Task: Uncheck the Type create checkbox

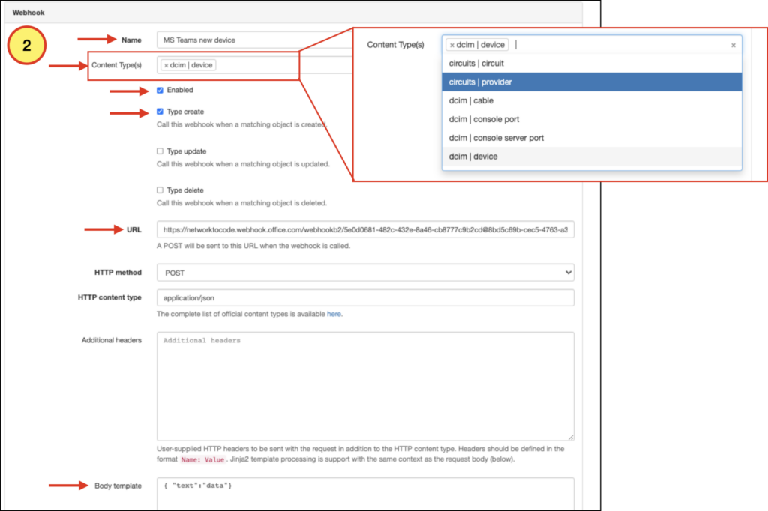Action: click(160, 112)
